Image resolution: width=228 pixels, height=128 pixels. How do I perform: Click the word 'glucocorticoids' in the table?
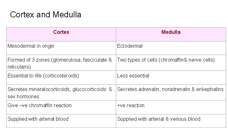[89, 89]
